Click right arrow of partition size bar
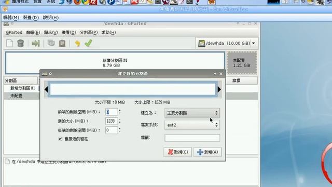 pos(219,89)
